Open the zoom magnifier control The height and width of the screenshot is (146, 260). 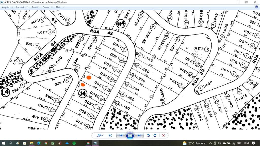[x=100, y=136]
